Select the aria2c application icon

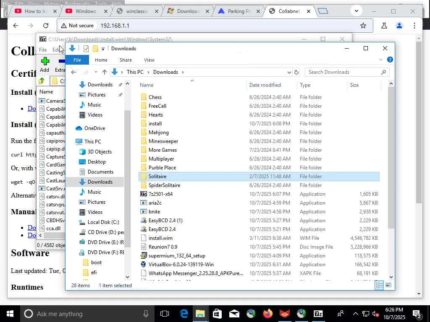pyautogui.click(x=144, y=203)
